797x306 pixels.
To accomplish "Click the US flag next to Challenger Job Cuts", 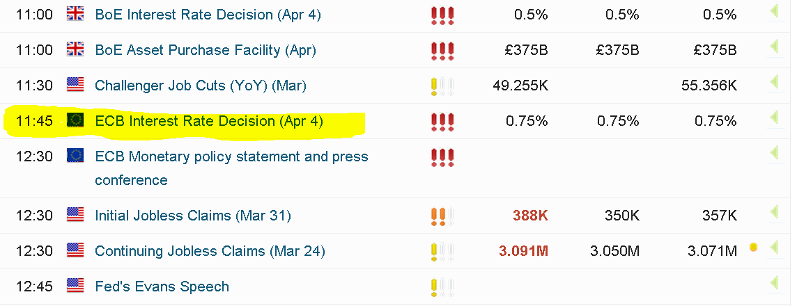I will point(75,85).
